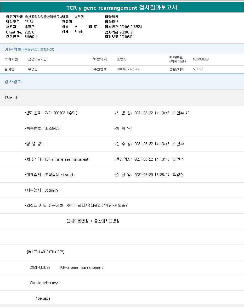Select the 의뢰기관 value 삼광의료재단
Screen dimensions: 244x307
pyautogui.click(x=37, y=59)
